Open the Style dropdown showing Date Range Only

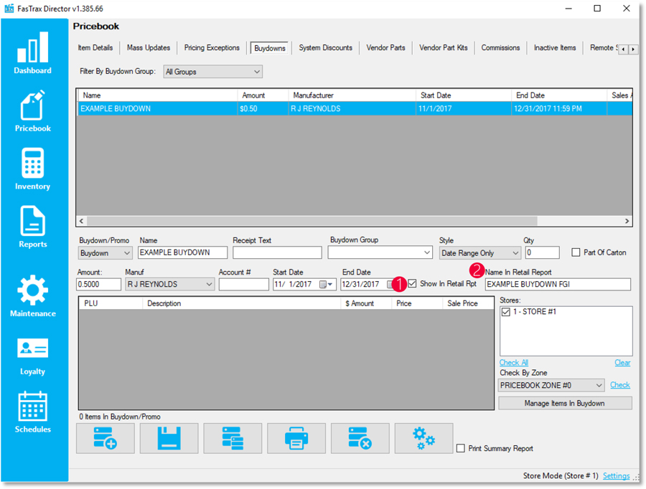coord(480,252)
